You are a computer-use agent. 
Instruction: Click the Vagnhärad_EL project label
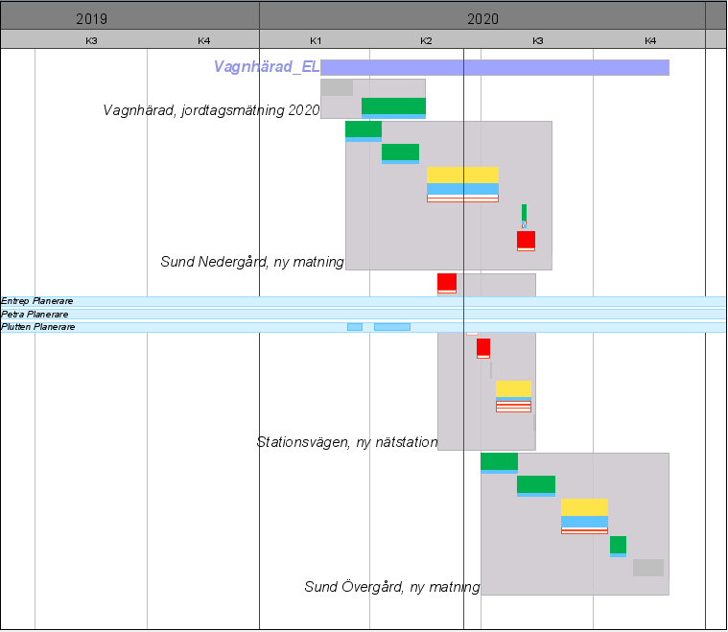coord(267,67)
